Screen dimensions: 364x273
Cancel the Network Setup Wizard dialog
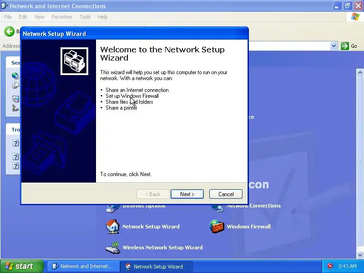226,194
